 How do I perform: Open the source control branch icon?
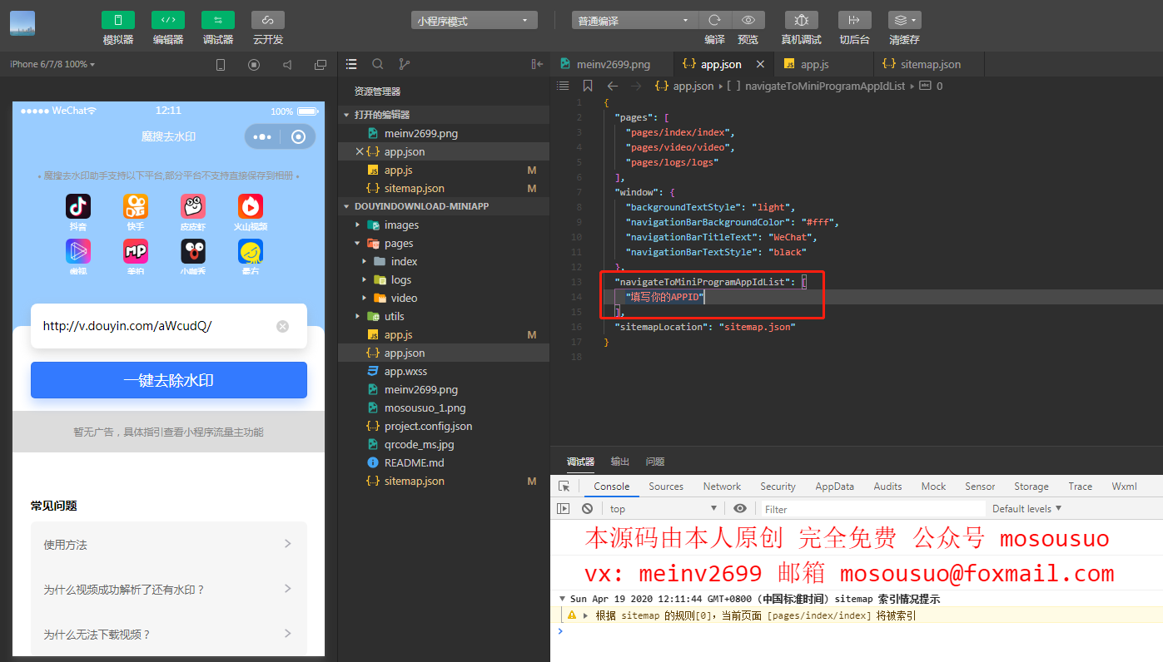(405, 64)
